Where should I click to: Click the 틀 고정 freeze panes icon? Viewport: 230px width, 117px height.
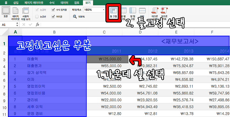point(113,11)
